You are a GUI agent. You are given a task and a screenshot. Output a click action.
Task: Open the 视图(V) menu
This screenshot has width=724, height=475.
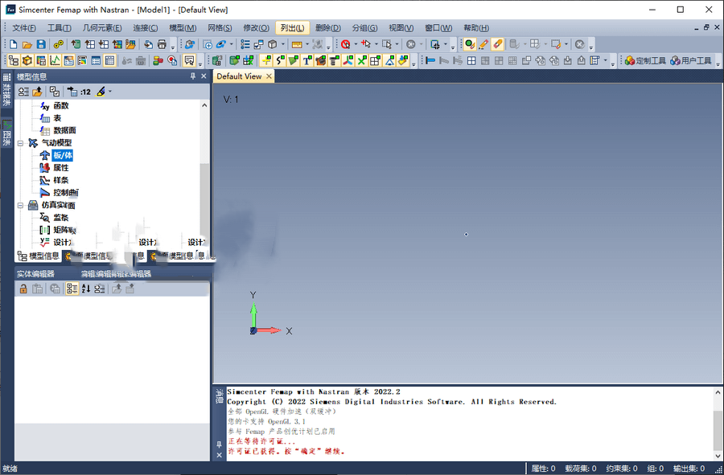click(x=401, y=27)
